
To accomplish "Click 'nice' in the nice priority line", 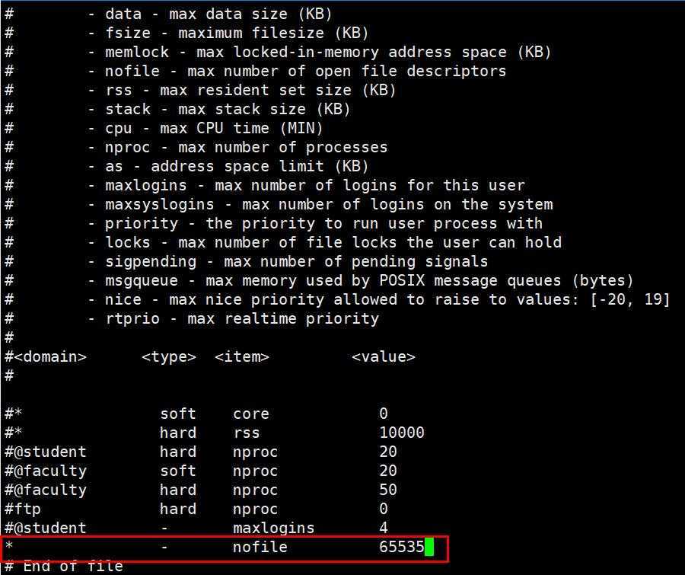I will (123, 299).
